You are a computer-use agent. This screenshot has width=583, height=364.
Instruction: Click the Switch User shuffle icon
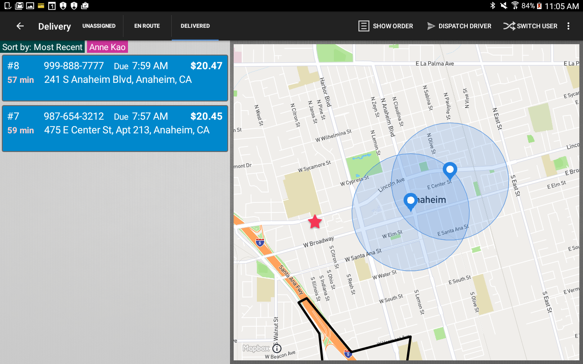click(509, 26)
